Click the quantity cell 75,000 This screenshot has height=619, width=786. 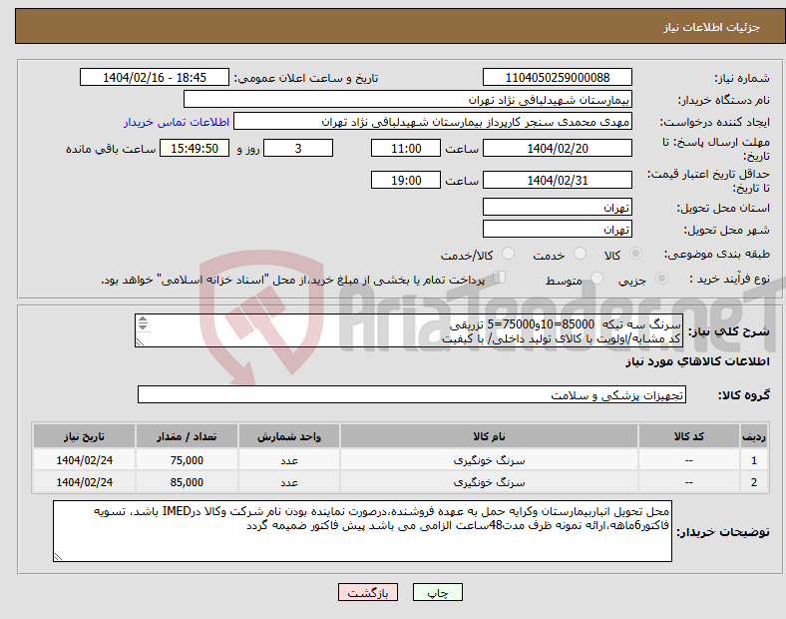186,460
